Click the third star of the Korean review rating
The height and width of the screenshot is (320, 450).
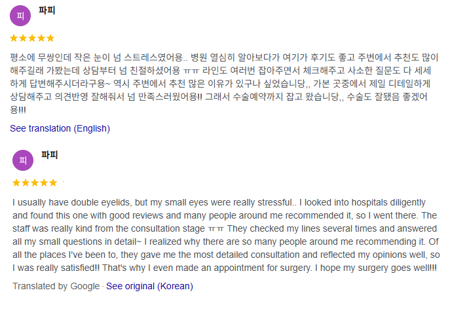[33, 39]
